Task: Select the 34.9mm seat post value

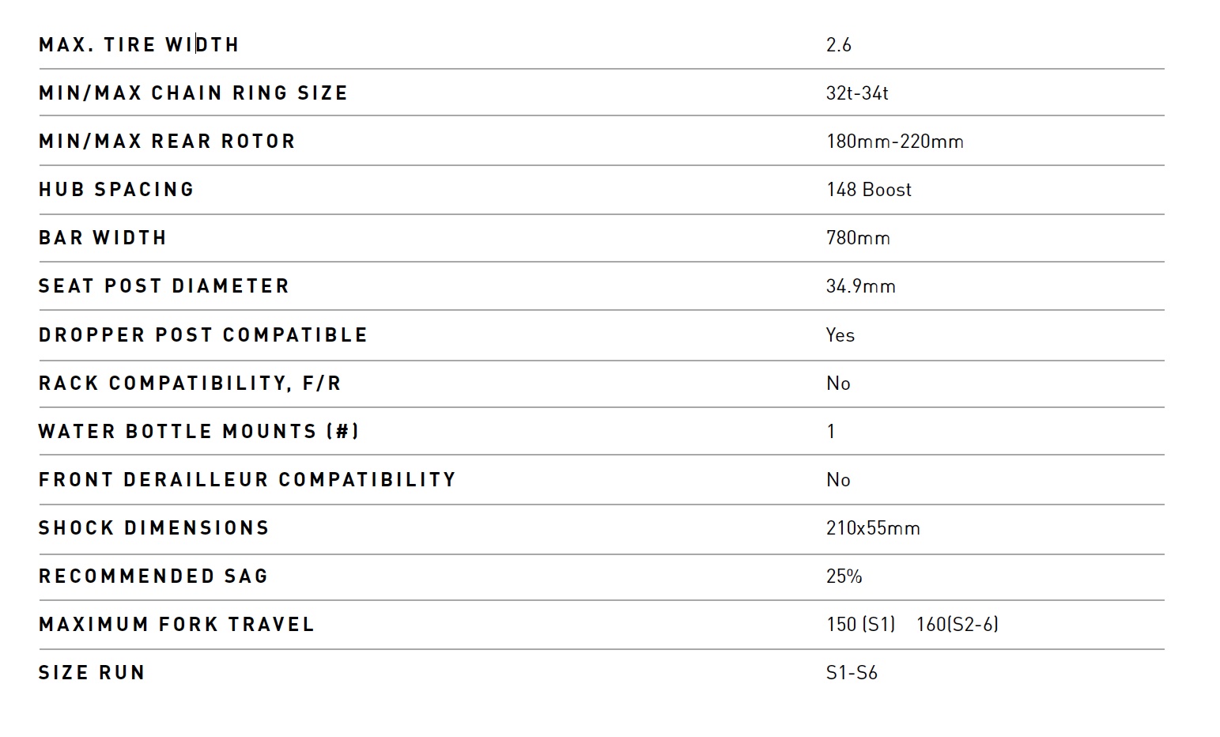Action: point(860,286)
